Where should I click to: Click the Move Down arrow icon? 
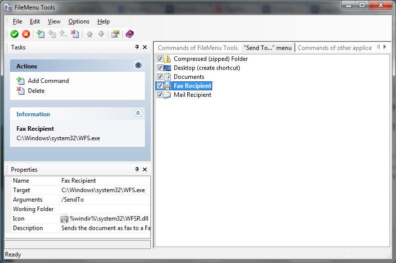101,34
